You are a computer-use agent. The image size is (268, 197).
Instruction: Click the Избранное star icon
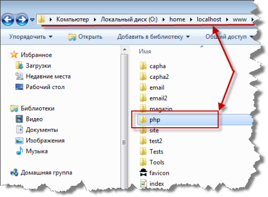tap(14, 55)
